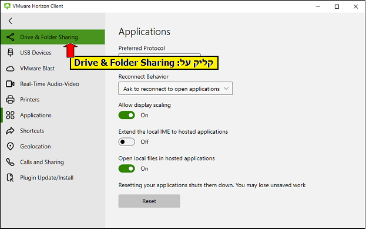This screenshot has width=366, height=230.
Task: Click the Open local files label
Action: 166,158
